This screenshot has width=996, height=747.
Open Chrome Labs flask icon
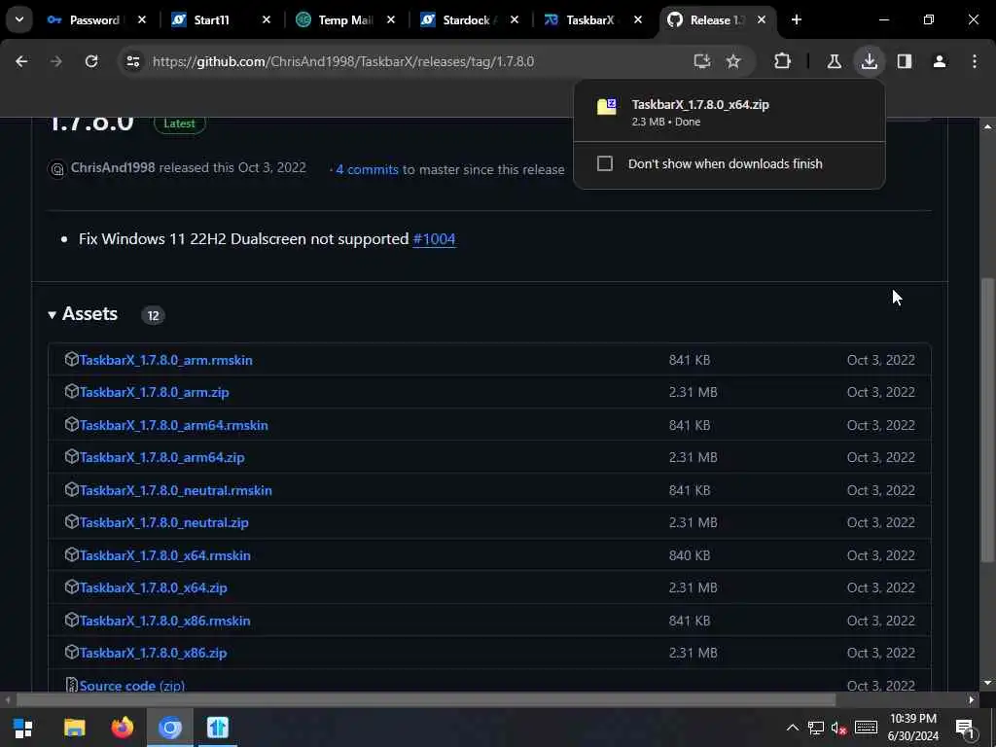pyautogui.click(x=834, y=61)
